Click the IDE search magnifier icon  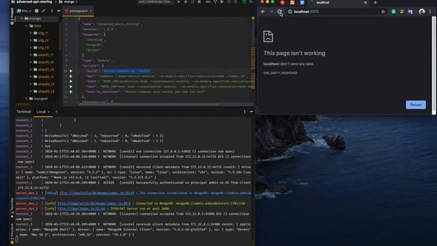pyautogui.click(x=251, y=2)
